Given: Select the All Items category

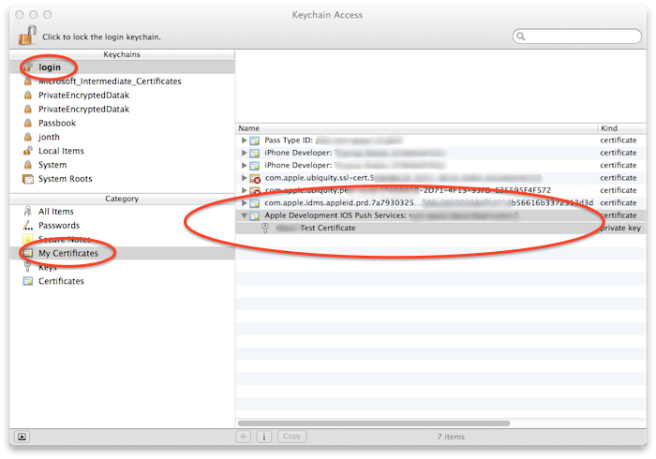Looking at the screenshot, I should [x=56, y=212].
